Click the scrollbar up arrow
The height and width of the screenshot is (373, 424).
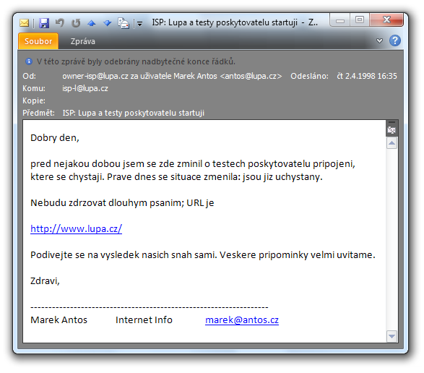391,143
